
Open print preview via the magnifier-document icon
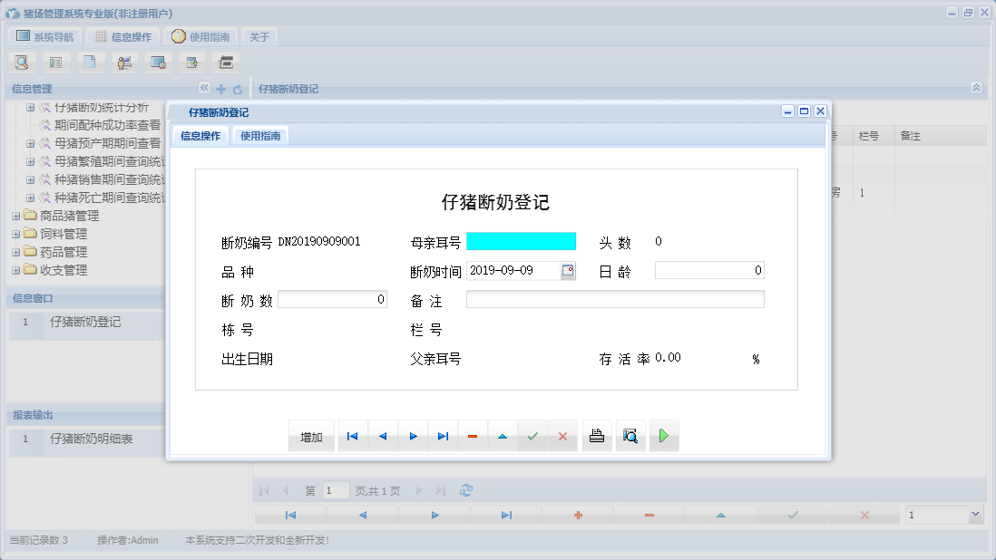pyautogui.click(x=630, y=435)
